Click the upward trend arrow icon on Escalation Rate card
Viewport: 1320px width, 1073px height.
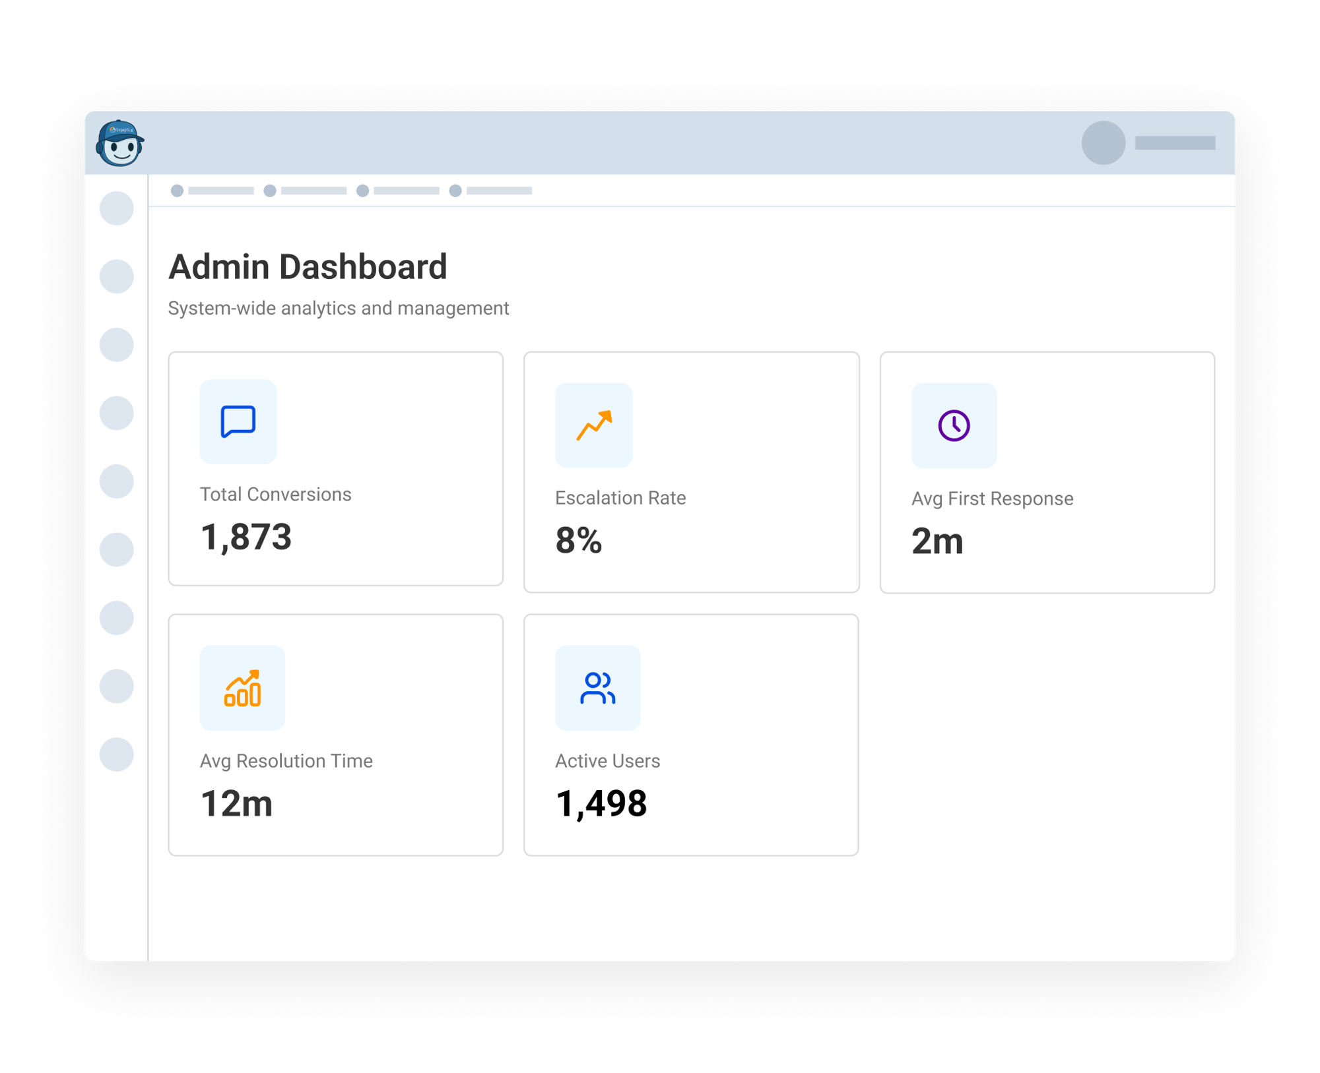[x=594, y=426]
